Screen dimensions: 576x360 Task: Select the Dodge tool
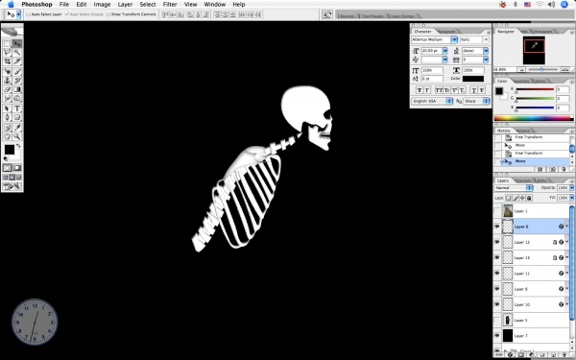(x=17, y=98)
